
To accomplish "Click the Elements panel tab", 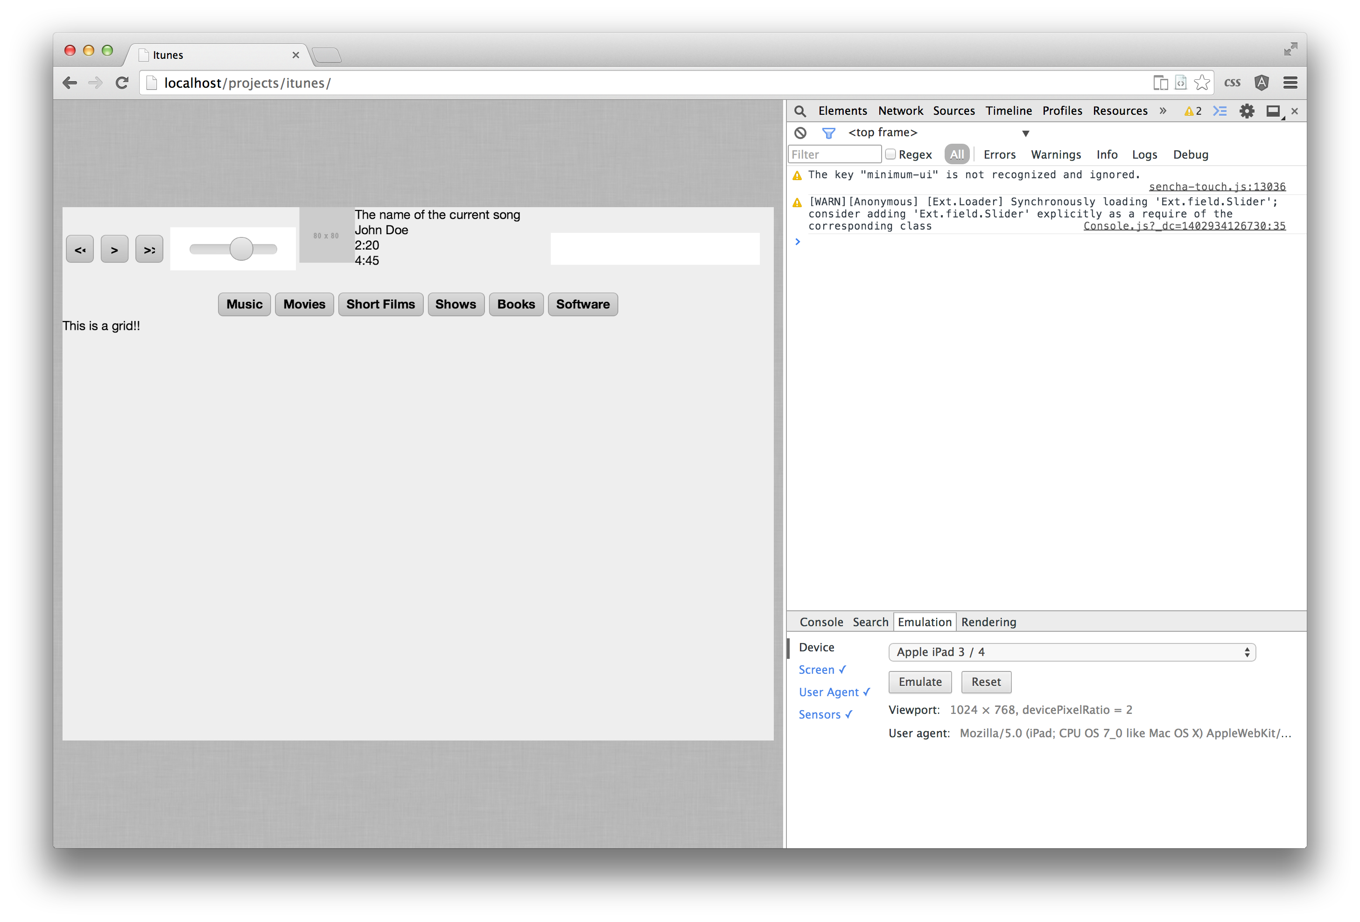I will pyautogui.click(x=843, y=111).
